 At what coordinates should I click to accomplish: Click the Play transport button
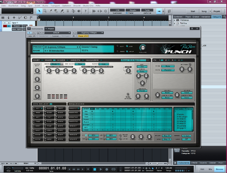101,169
